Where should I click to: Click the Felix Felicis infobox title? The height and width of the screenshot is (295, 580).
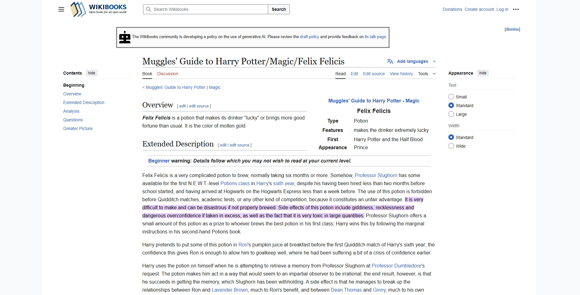click(374, 111)
